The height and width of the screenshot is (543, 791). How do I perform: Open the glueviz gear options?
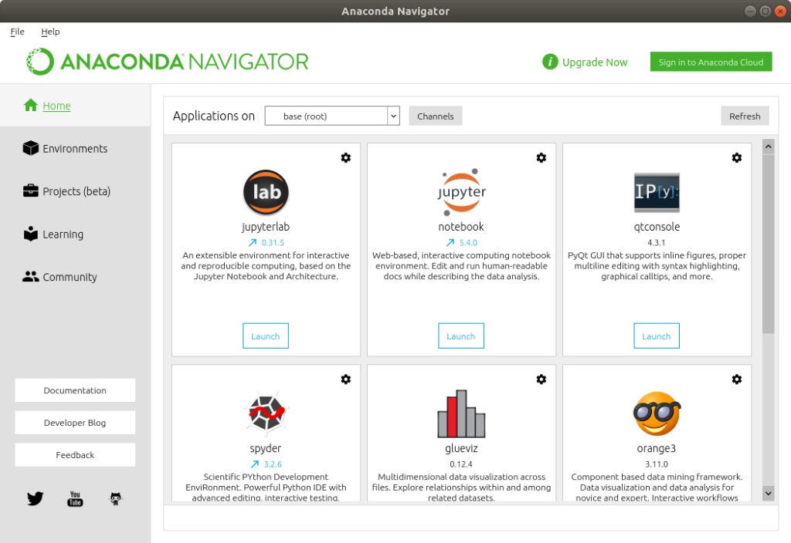point(541,379)
